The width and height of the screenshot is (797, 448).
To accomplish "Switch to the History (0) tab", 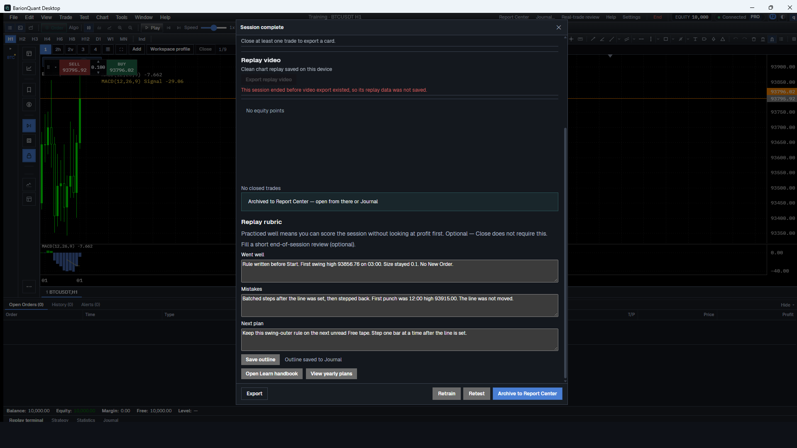I will [x=62, y=304].
